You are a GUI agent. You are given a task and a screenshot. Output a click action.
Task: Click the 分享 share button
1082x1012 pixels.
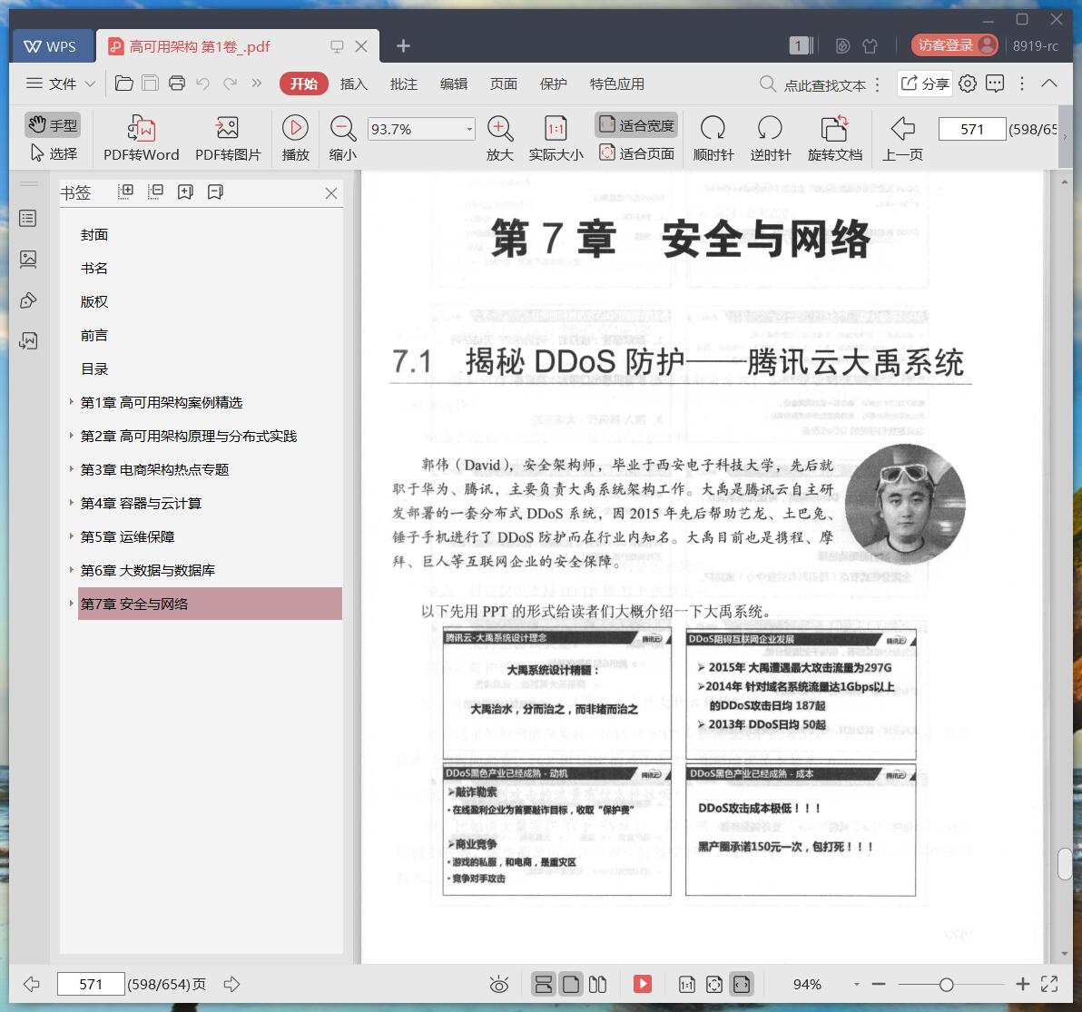click(x=925, y=84)
